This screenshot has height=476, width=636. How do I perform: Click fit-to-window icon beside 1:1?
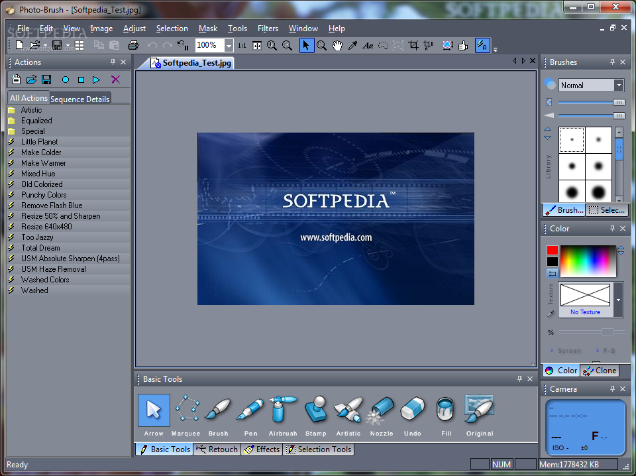(257, 46)
